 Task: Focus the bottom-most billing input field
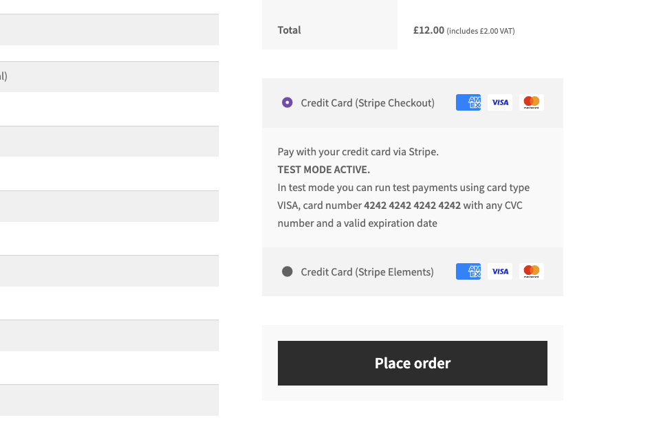(109, 400)
